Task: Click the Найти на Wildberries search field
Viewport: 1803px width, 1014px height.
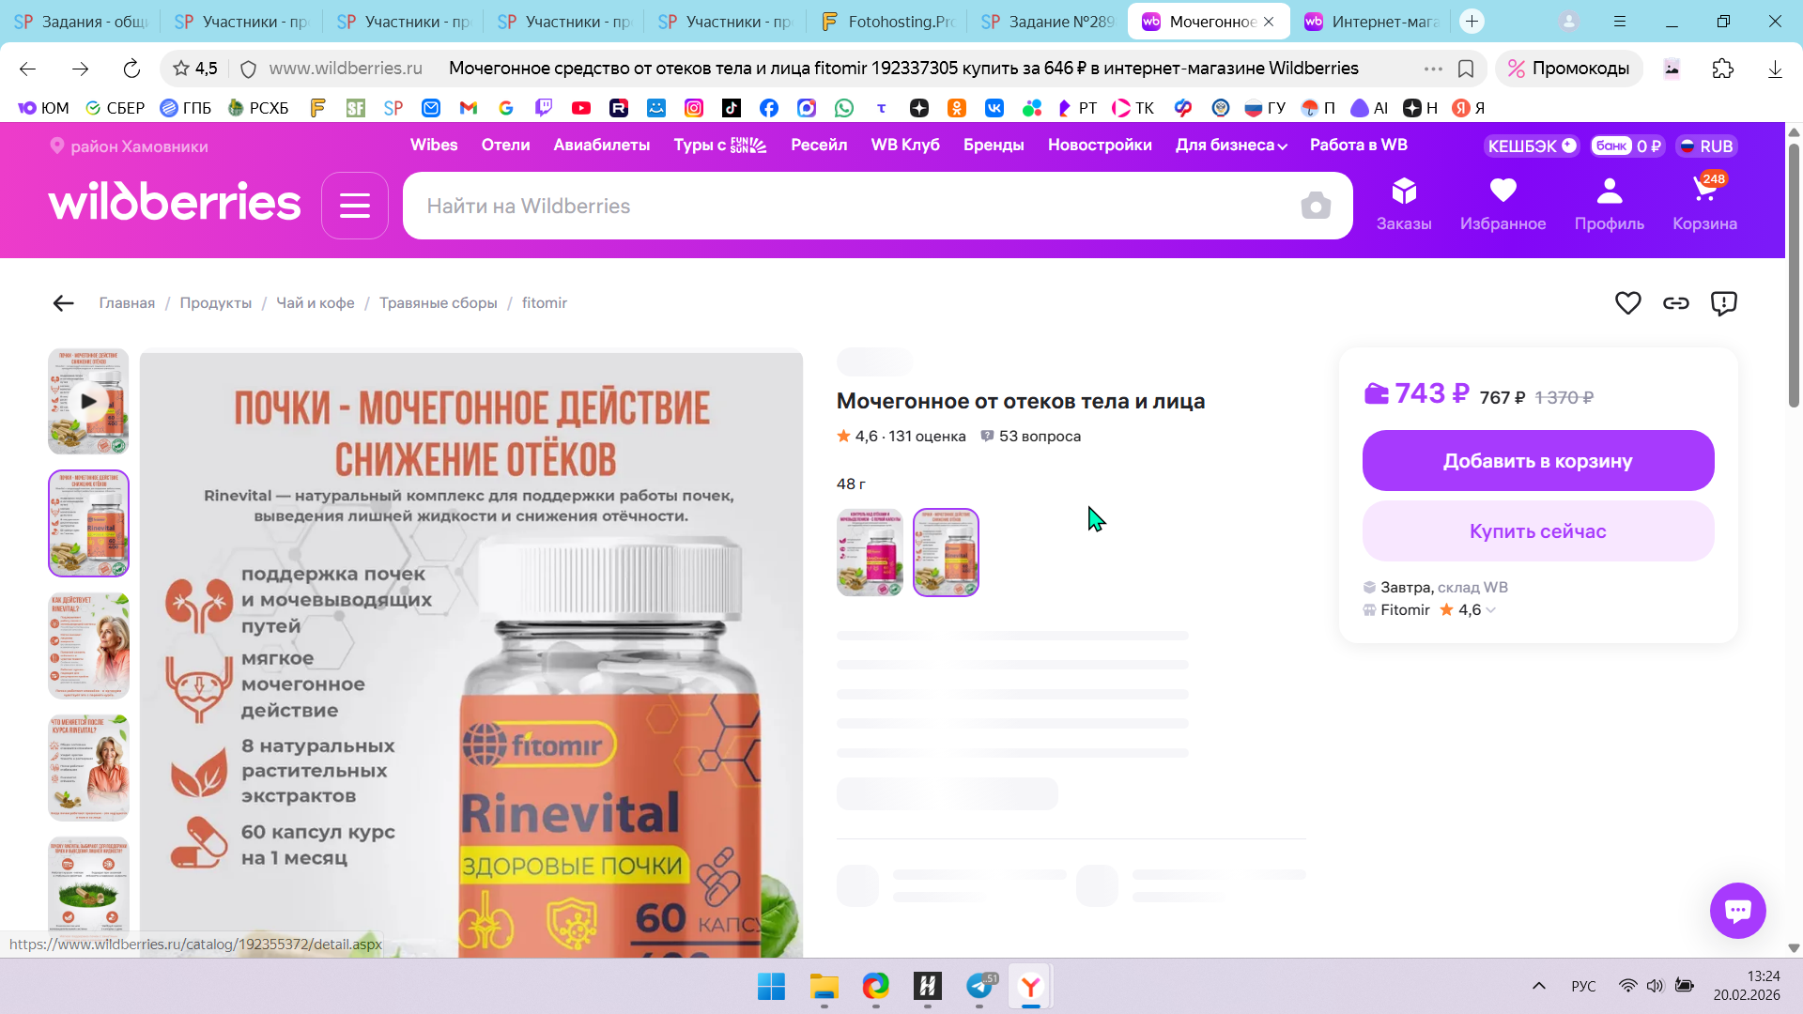Action: tap(845, 206)
